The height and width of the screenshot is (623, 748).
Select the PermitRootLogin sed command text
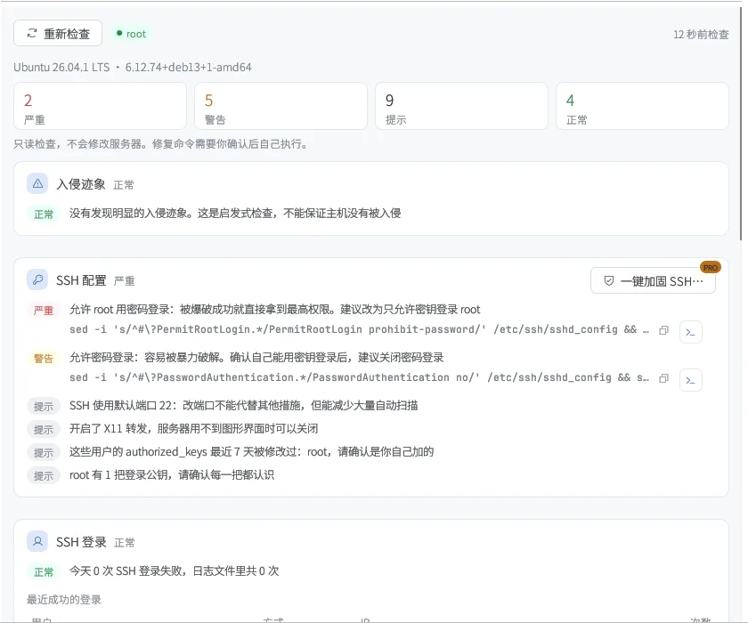pyautogui.click(x=359, y=329)
